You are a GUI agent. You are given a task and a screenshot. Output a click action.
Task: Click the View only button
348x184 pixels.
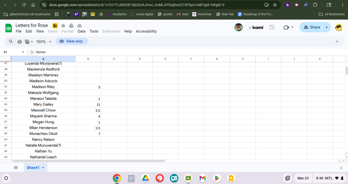[72, 41]
